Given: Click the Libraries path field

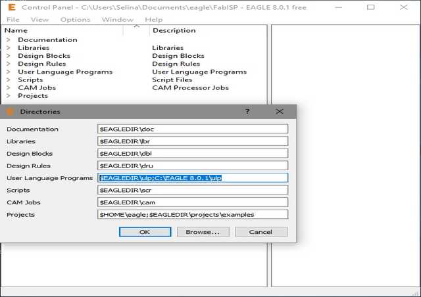Looking at the screenshot, I should [193, 141].
